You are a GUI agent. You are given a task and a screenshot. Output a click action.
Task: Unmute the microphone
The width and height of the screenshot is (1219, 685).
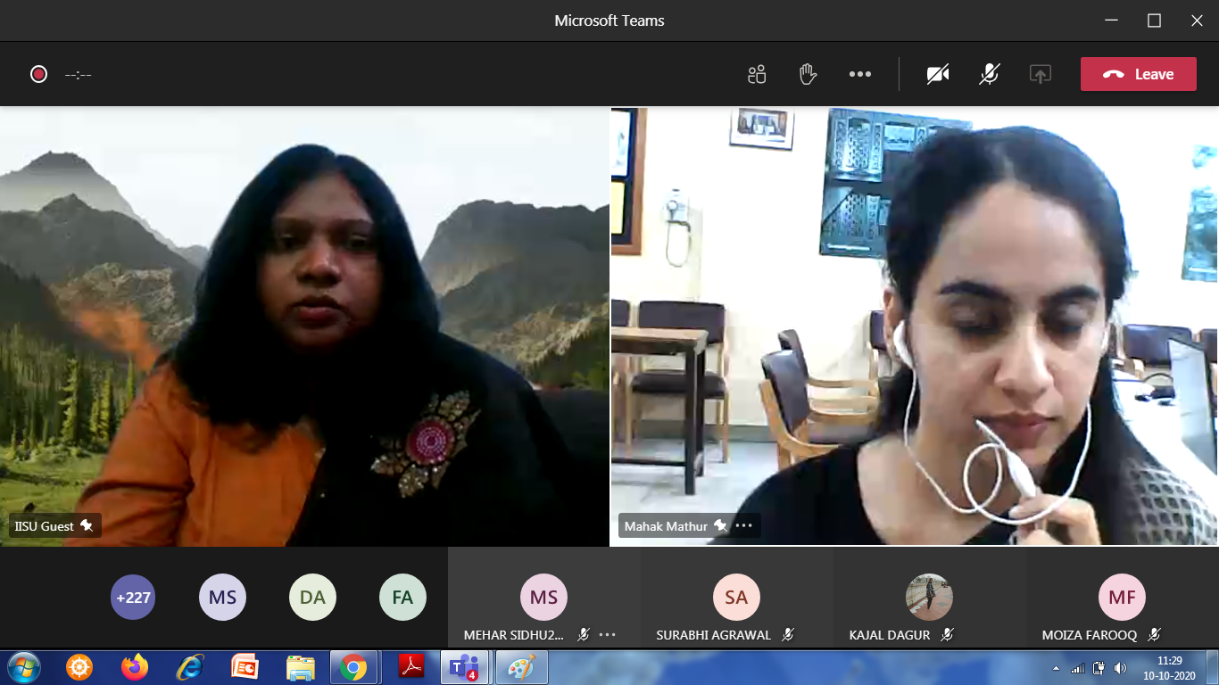click(x=989, y=75)
